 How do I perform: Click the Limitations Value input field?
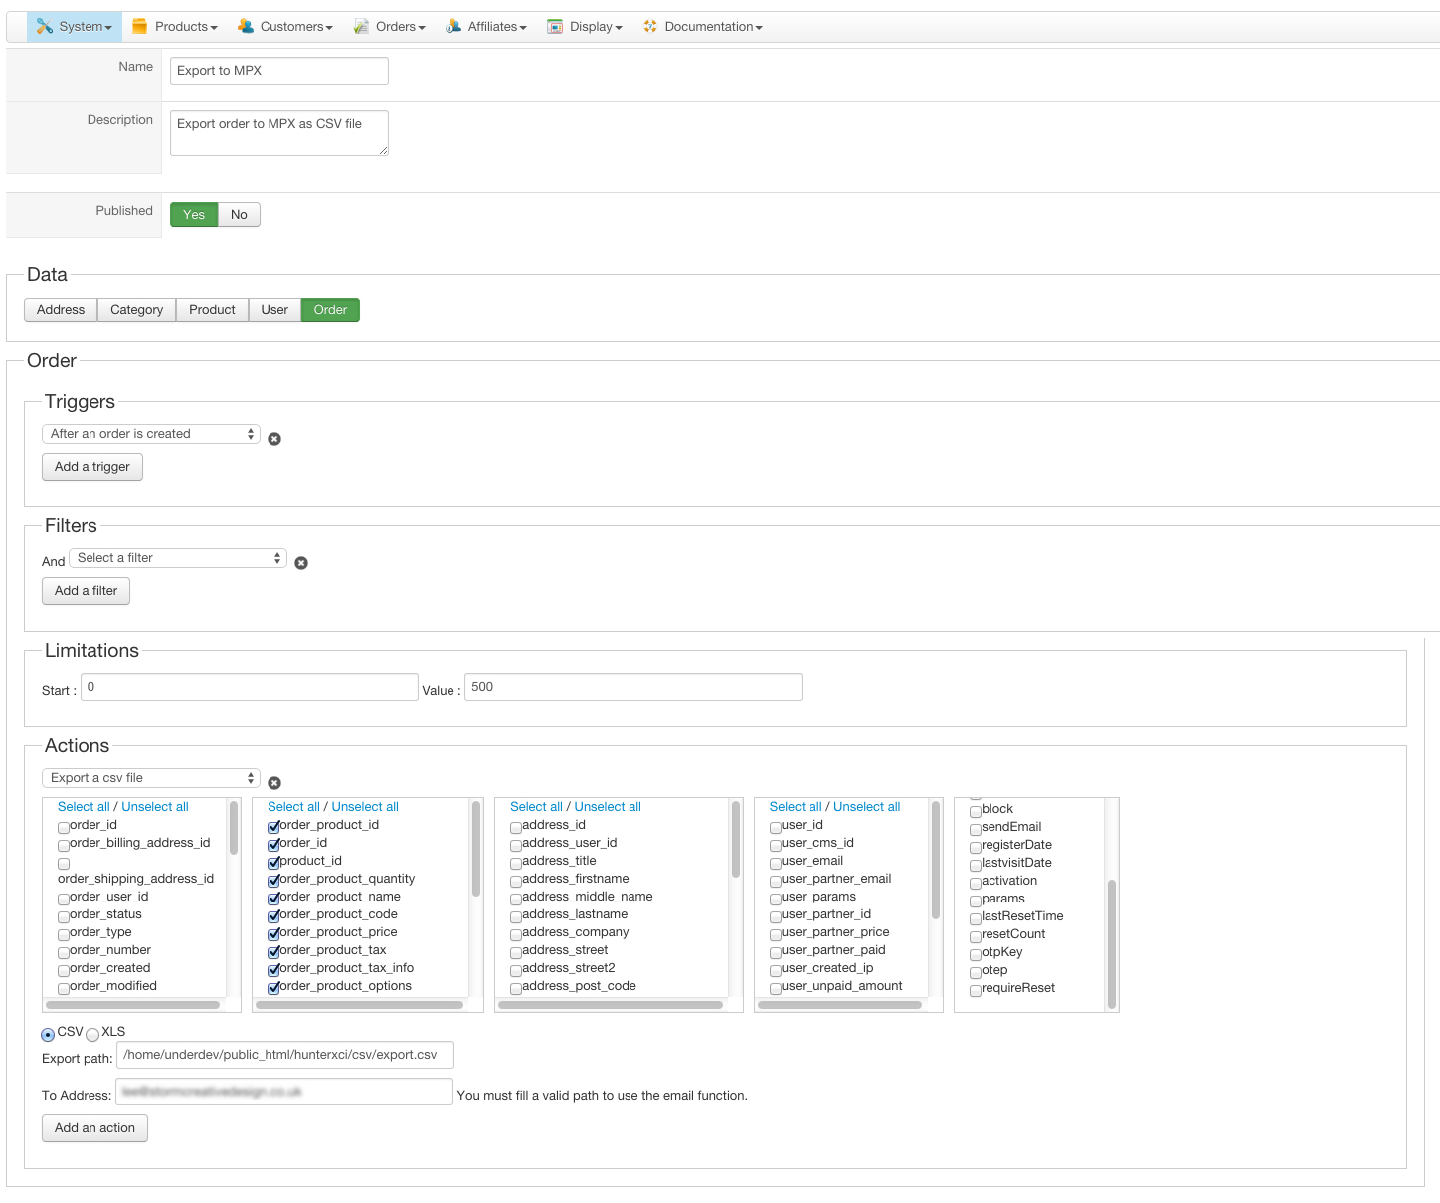tap(633, 687)
